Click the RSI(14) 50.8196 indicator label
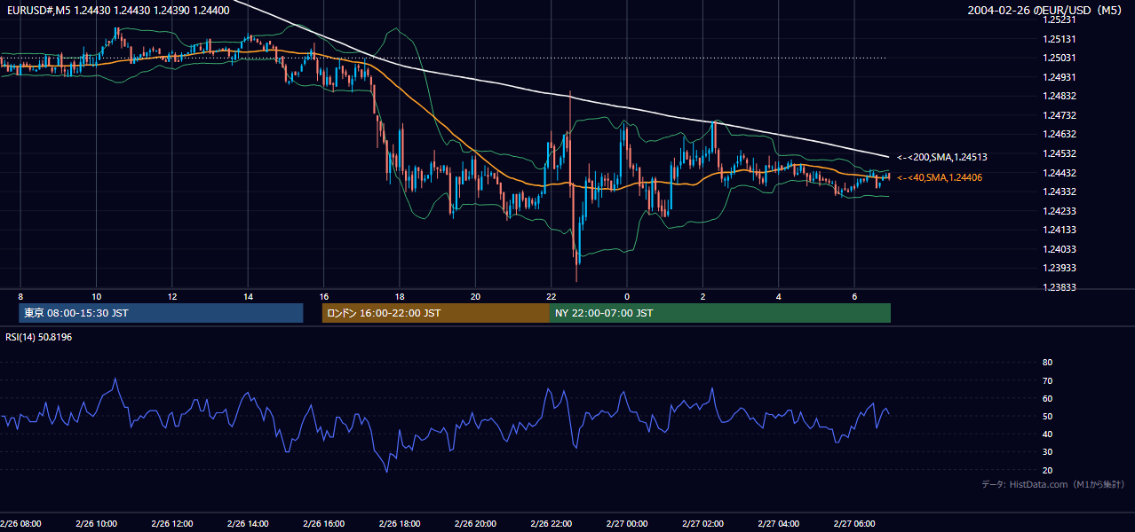The image size is (1135, 532). [39, 337]
